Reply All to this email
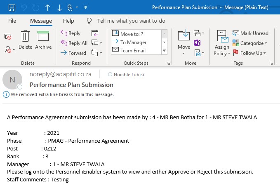Screen dimensions: 280x195 click(74, 43)
